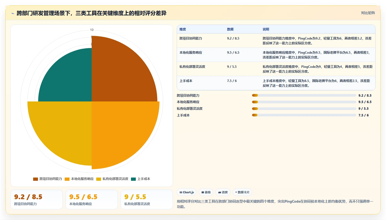This screenshot has width=386, height=220.
Task: Click the 跨项目协同能力 progress bar
Action: pyautogui.click(x=304, y=95)
